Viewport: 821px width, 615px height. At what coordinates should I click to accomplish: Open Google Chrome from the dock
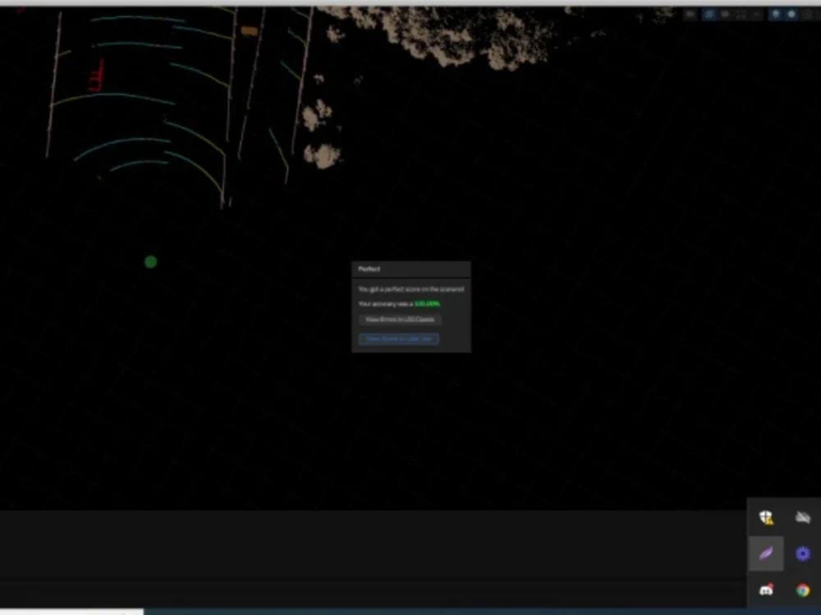click(x=802, y=590)
